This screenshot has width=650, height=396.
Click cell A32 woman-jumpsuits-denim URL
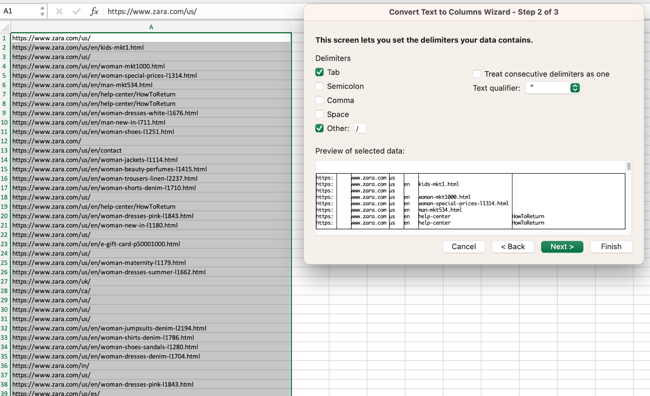tap(151, 328)
